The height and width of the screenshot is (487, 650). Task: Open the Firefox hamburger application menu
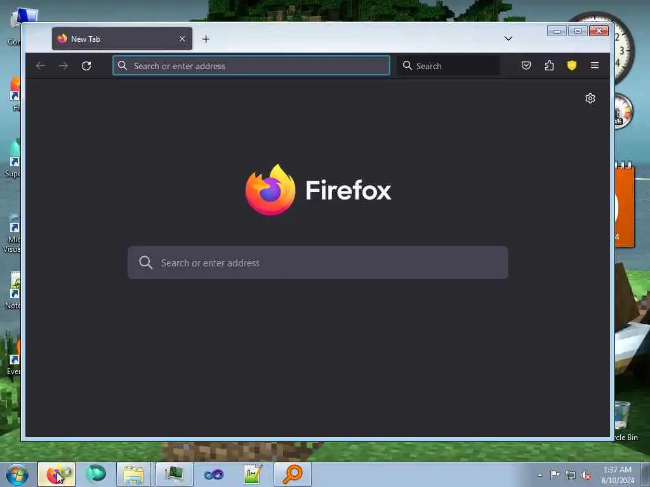(x=594, y=65)
